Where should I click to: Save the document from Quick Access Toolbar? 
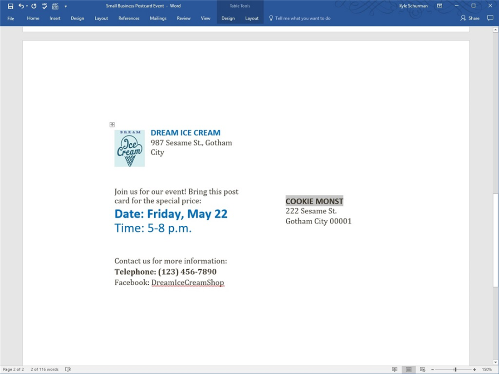tap(10, 6)
